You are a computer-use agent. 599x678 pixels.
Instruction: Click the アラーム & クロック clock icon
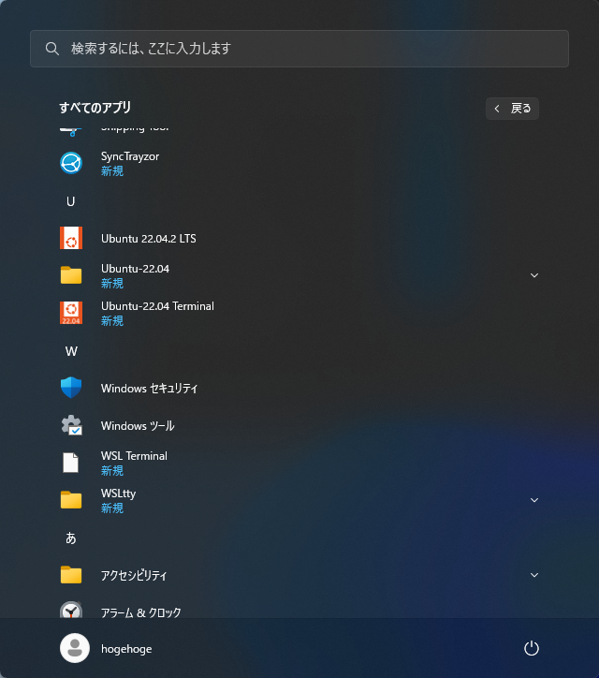(x=71, y=612)
